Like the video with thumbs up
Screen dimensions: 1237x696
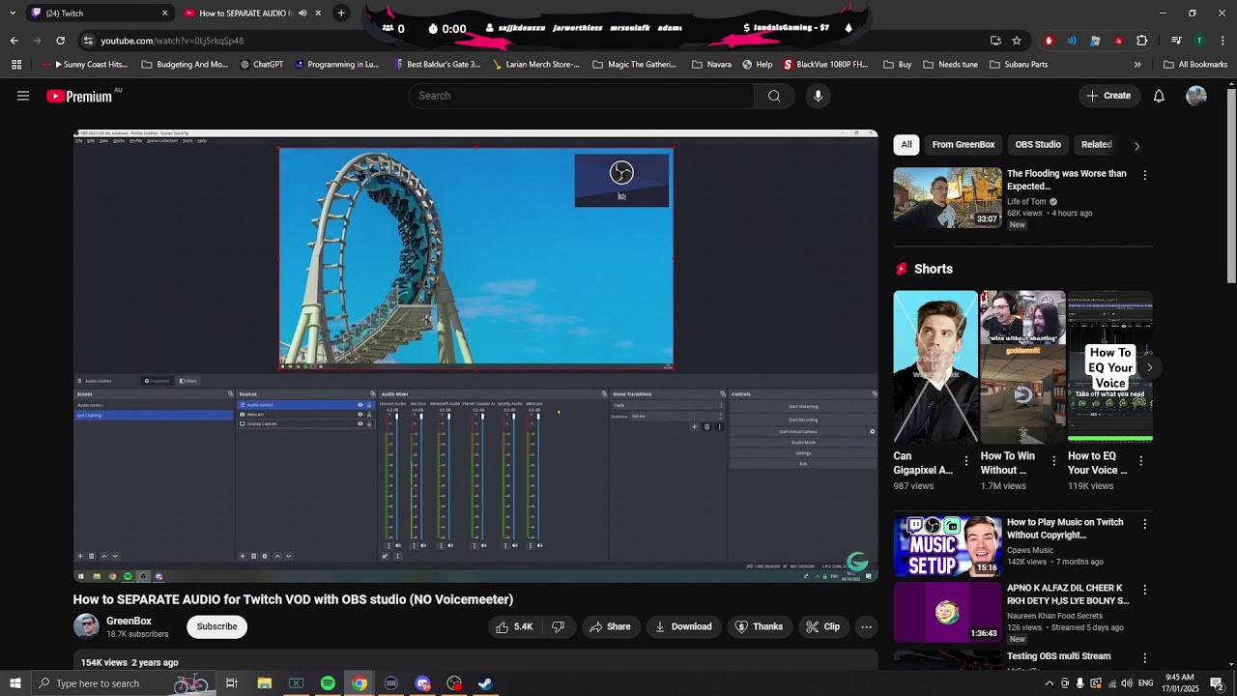click(x=515, y=626)
